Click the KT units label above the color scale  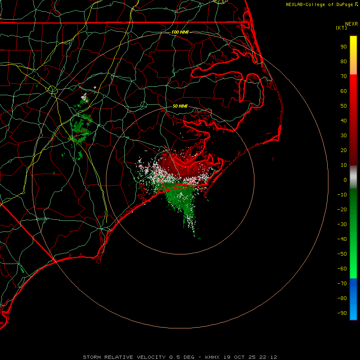(342, 28)
